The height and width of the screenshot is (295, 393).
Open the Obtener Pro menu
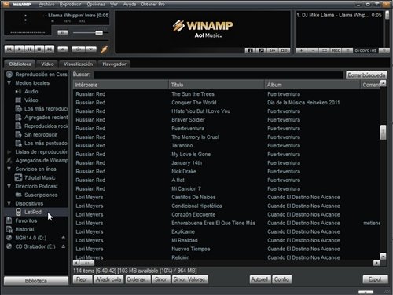(153, 5)
